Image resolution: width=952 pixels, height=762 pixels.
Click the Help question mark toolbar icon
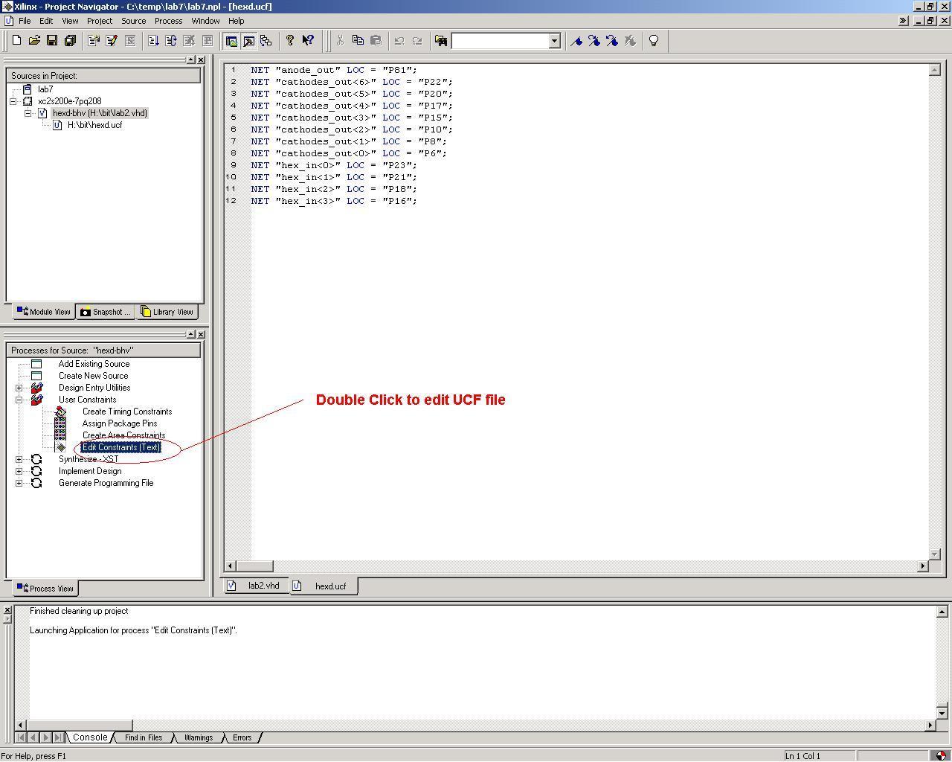(x=290, y=41)
